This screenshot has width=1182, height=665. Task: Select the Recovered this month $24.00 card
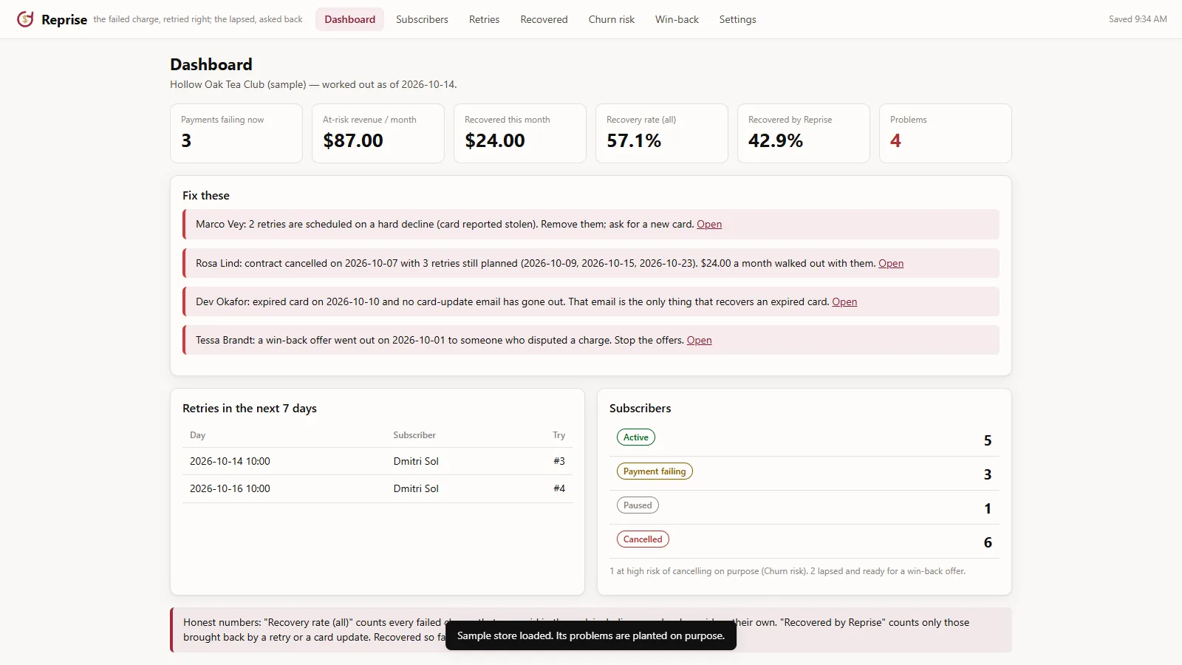point(520,133)
